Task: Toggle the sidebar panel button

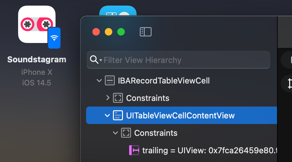Action: 145,32
